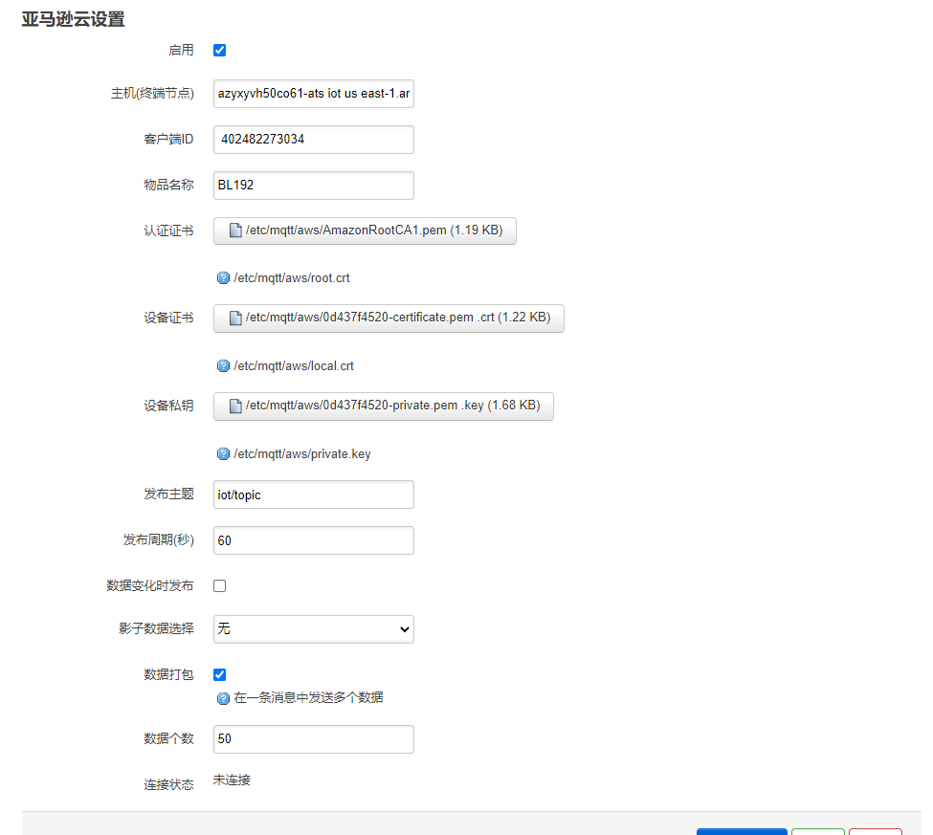Uncheck the 启用 checkbox
This screenshot has width=933, height=835.
219,50
